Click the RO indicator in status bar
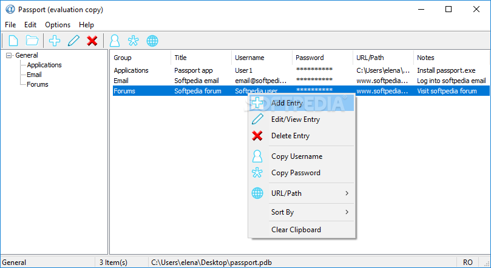This screenshot has height=268, width=491. click(468, 263)
